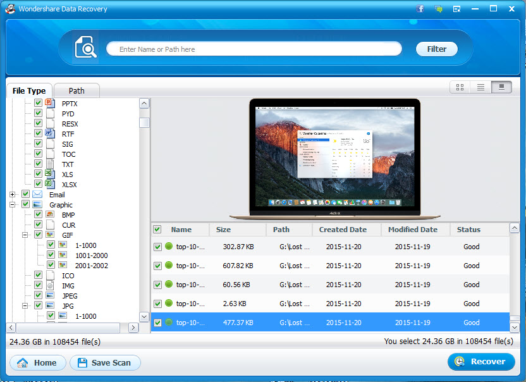The height and width of the screenshot is (382, 526).
Task: Uncheck the 2.63 KB file checkbox
Action: pos(157,304)
